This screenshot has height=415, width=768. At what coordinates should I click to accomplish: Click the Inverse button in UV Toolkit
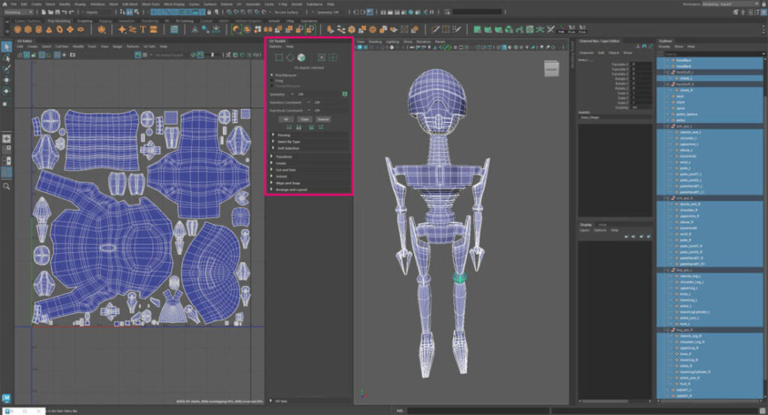(x=323, y=119)
